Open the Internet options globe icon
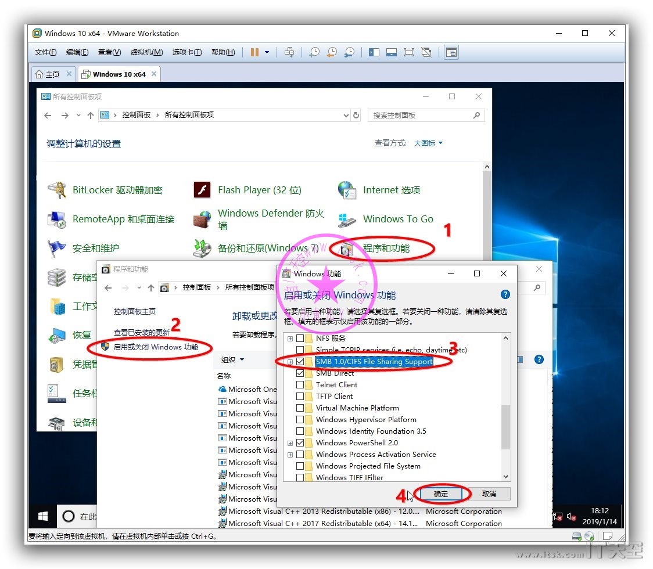 347,190
